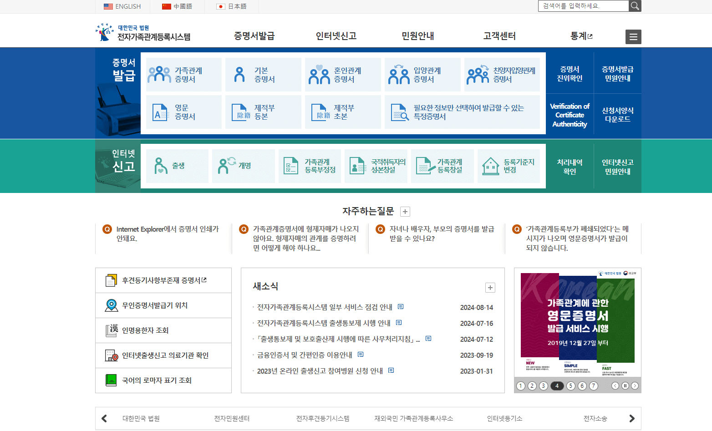This screenshot has width=712, height=431.
Task: Open Verification of Certificate Authenticity
Action: [570, 115]
